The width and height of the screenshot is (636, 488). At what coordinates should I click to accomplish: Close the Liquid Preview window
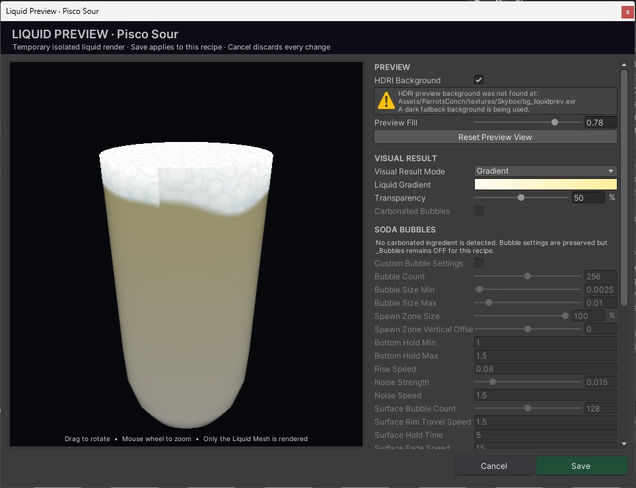627,12
